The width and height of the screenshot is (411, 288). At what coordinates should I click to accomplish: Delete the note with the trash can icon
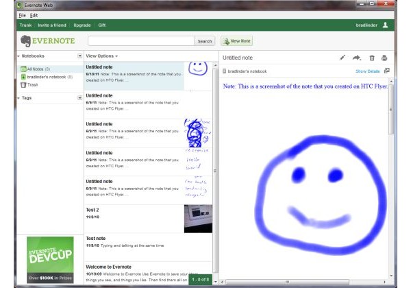(x=372, y=58)
